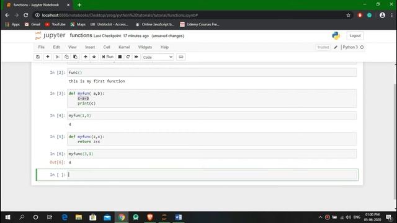This screenshot has height=223, width=397.
Task: Paste cells below icon
Action: [75, 57]
